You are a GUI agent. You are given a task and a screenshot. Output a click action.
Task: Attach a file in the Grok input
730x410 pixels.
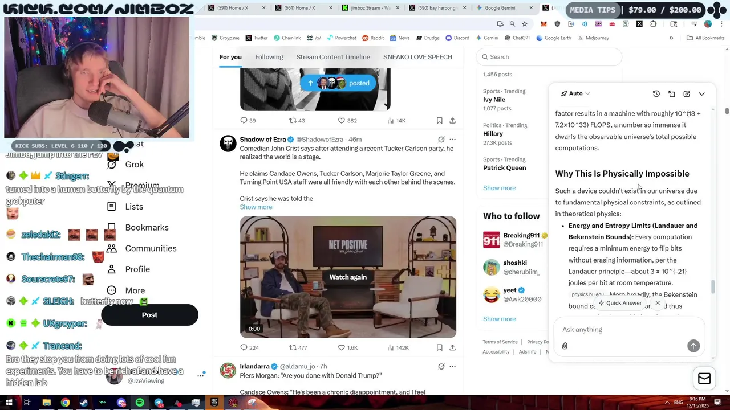tap(565, 346)
